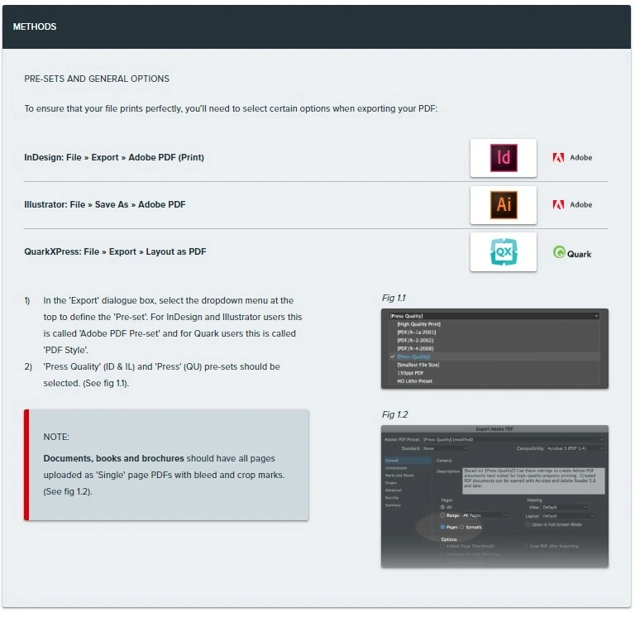Click the Description text box in Fig 1.2
This screenshot has width=635, height=617.
[534, 481]
